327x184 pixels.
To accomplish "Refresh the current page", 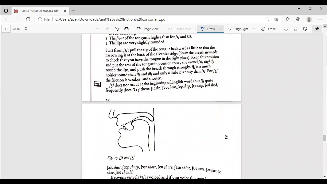I will [28, 19].
